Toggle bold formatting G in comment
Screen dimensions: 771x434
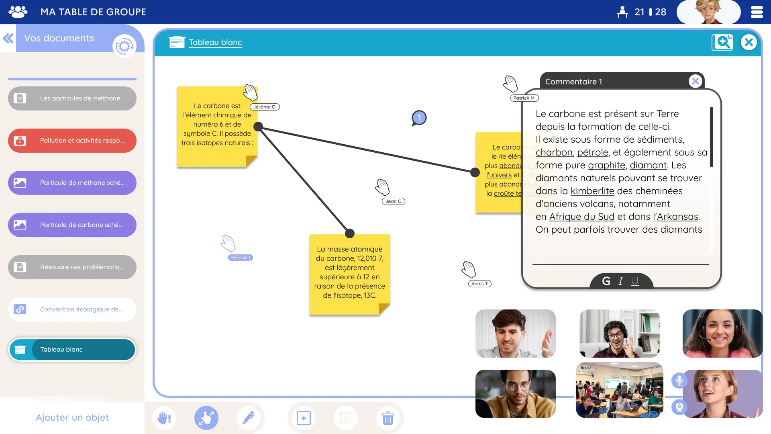coord(606,281)
